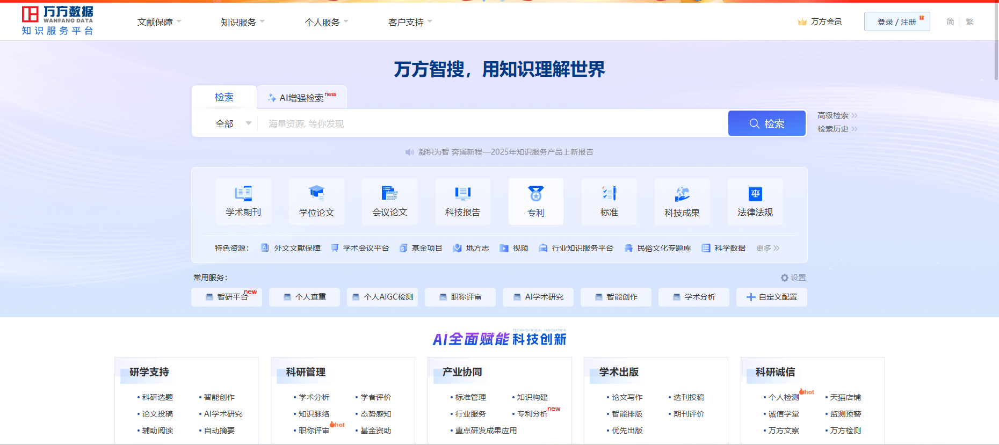Screen dimensions: 999x445
Task: Expand the 客户支持 menu
Action: pyautogui.click(x=410, y=22)
